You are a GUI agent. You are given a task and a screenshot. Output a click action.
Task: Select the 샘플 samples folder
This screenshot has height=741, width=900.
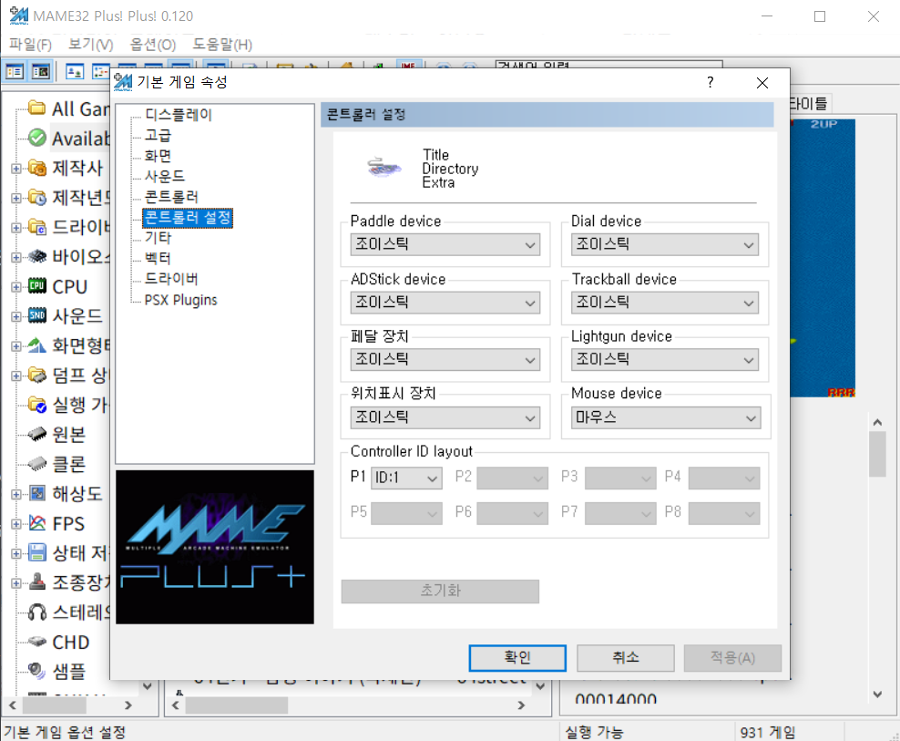[37, 670]
